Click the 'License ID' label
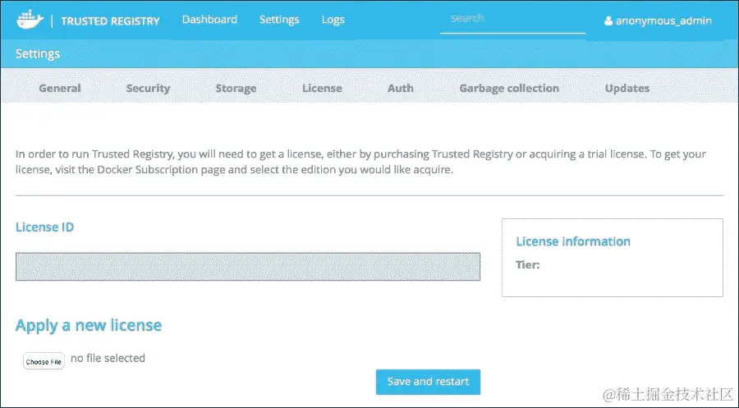 (x=45, y=227)
